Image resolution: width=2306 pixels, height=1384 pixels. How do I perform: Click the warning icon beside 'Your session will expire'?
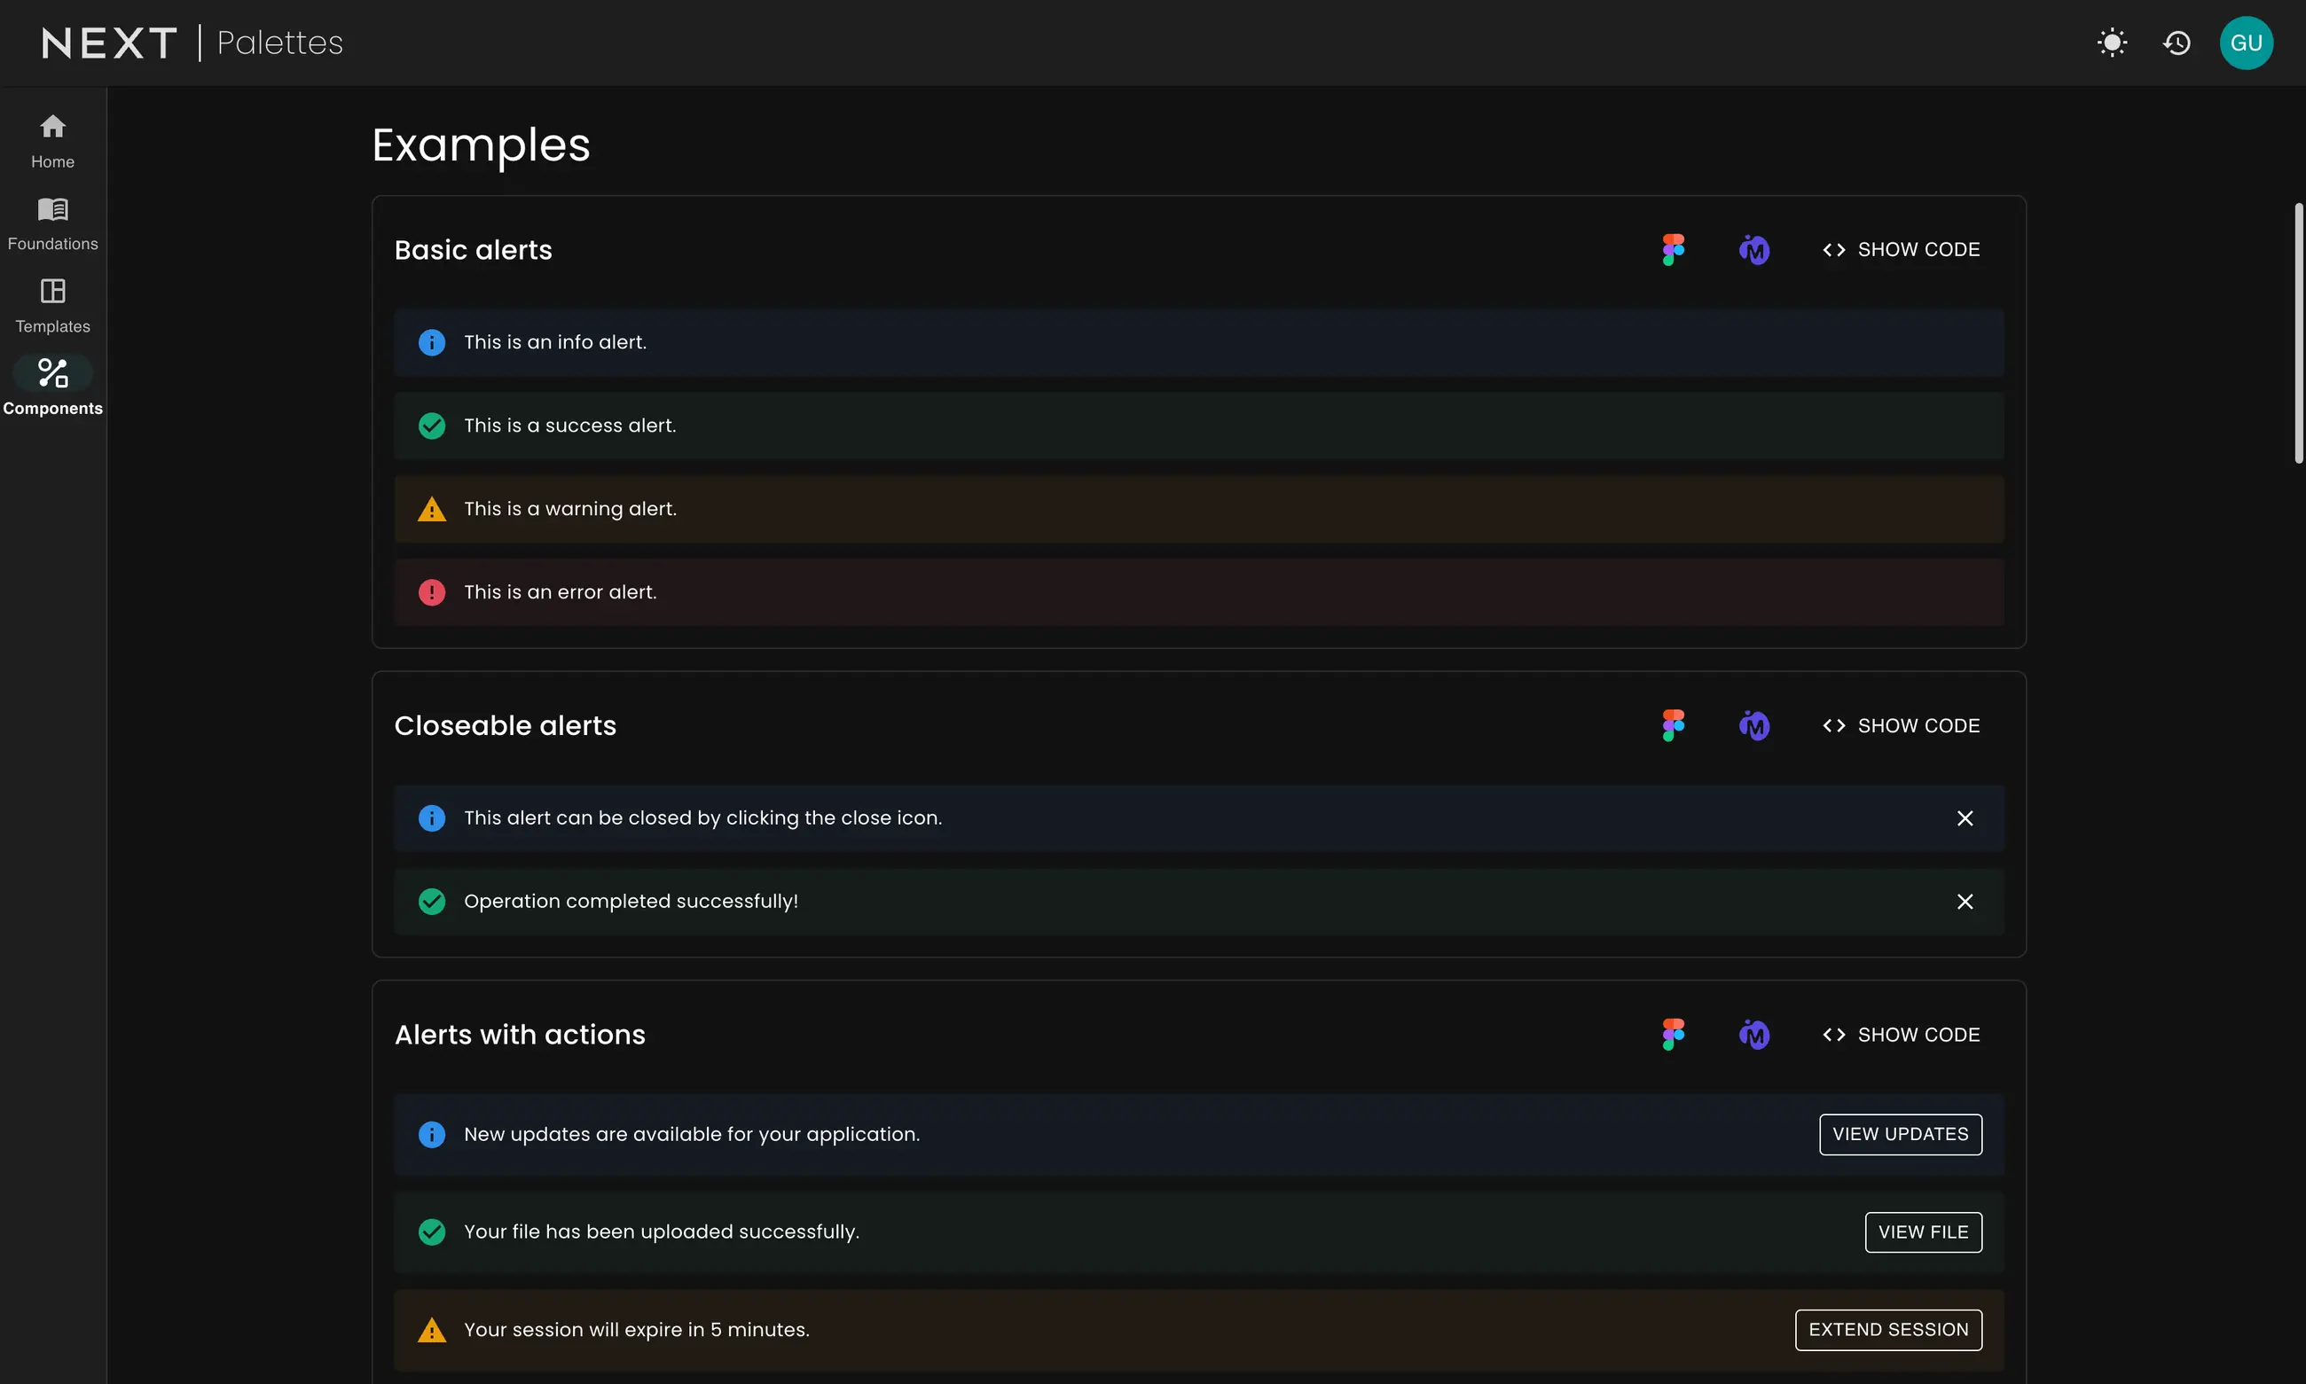point(432,1330)
